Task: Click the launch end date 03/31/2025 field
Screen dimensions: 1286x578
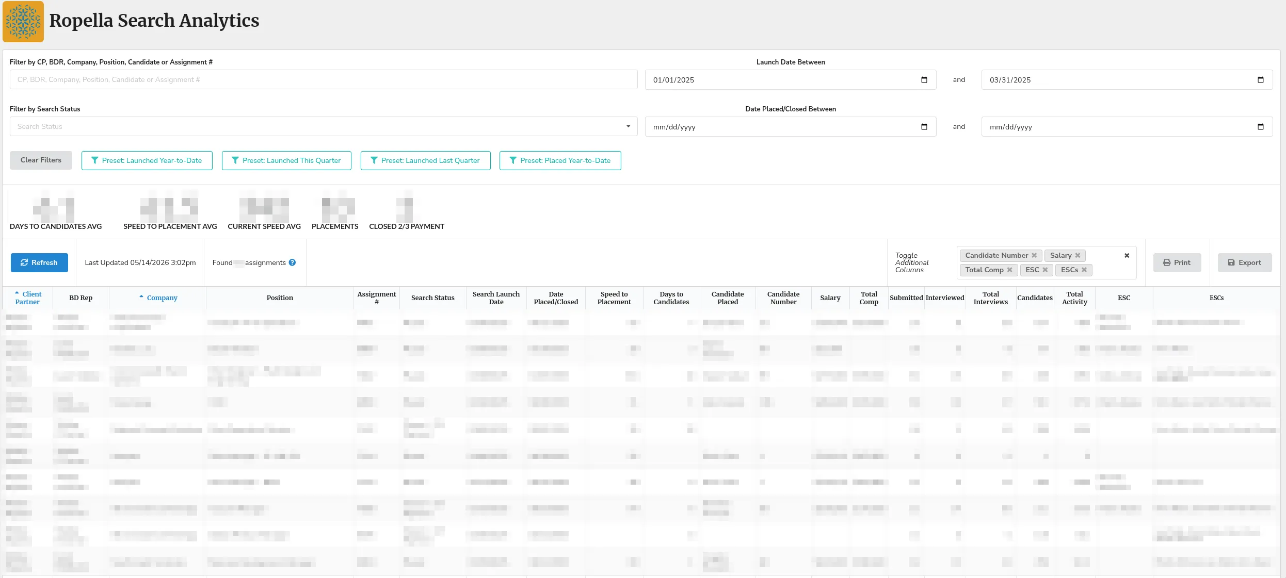Action: [x=1127, y=80]
